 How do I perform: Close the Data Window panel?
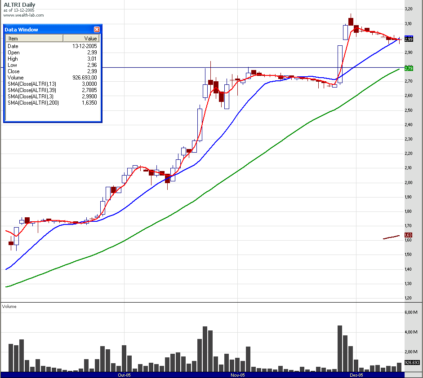coord(97,29)
